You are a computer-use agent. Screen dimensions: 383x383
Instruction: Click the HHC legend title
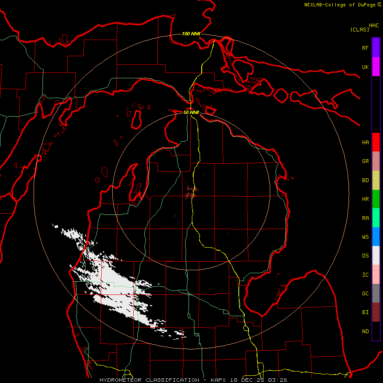pos(374,26)
